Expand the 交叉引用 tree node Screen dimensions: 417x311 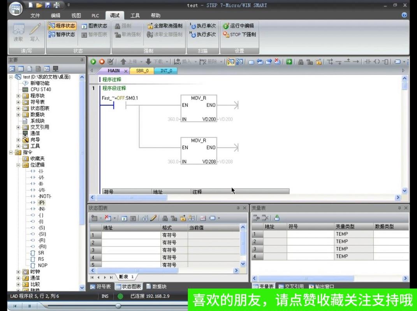18,127
